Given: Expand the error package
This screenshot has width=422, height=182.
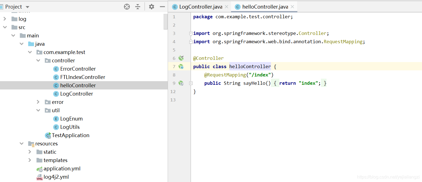Looking at the screenshot, I should [x=38, y=102].
